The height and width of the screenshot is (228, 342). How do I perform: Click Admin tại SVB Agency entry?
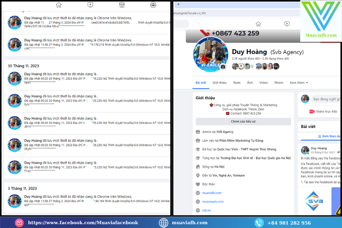coord(218,132)
